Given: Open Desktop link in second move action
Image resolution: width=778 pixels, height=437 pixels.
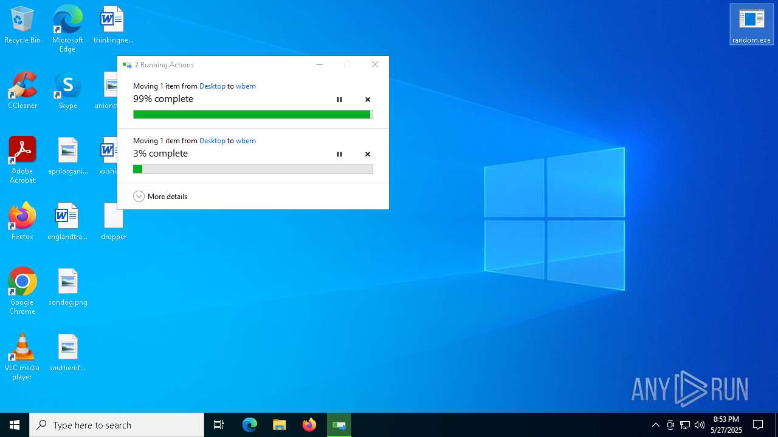Looking at the screenshot, I should 212,141.
